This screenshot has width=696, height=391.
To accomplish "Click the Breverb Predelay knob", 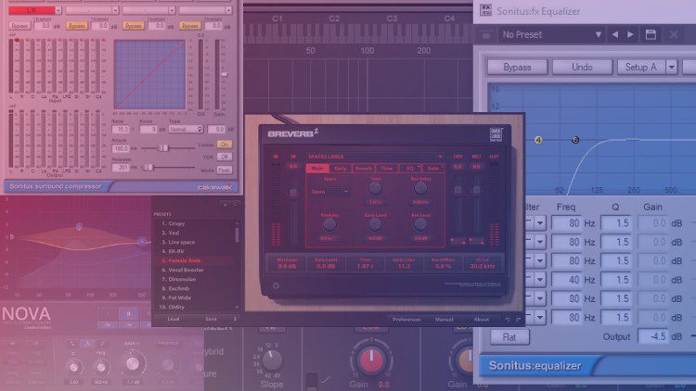I will point(329,222).
